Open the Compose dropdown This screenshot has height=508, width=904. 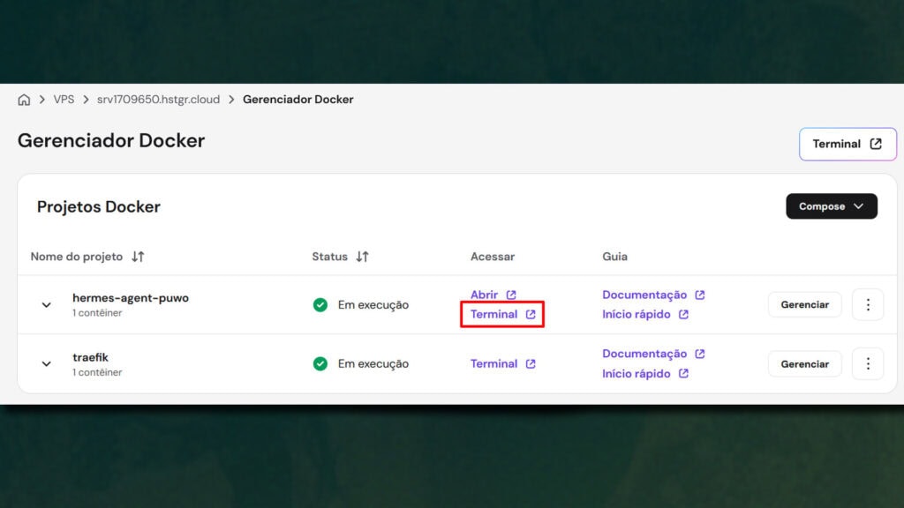tap(832, 206)
